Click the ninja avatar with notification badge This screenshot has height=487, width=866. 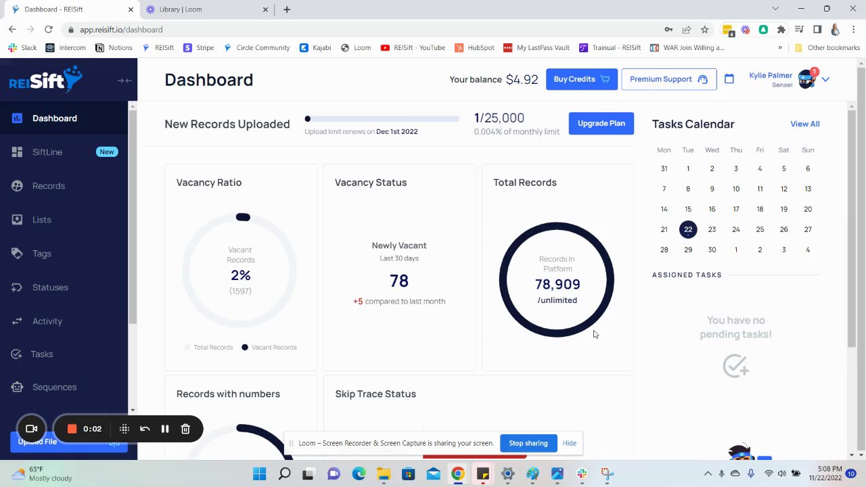click(807, 79)
